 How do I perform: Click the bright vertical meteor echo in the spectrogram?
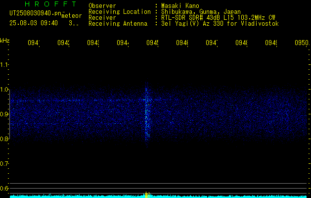pyautogui.click(x=147, y=114)
